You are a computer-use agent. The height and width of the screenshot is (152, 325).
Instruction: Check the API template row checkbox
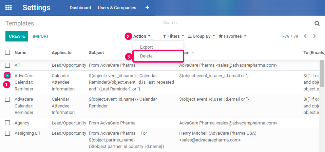tap(7, 65)
